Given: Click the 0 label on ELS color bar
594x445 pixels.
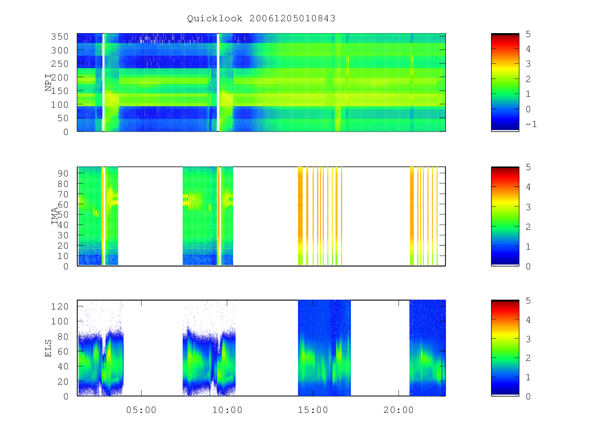Looking at the screenshot, I should 528,396.
